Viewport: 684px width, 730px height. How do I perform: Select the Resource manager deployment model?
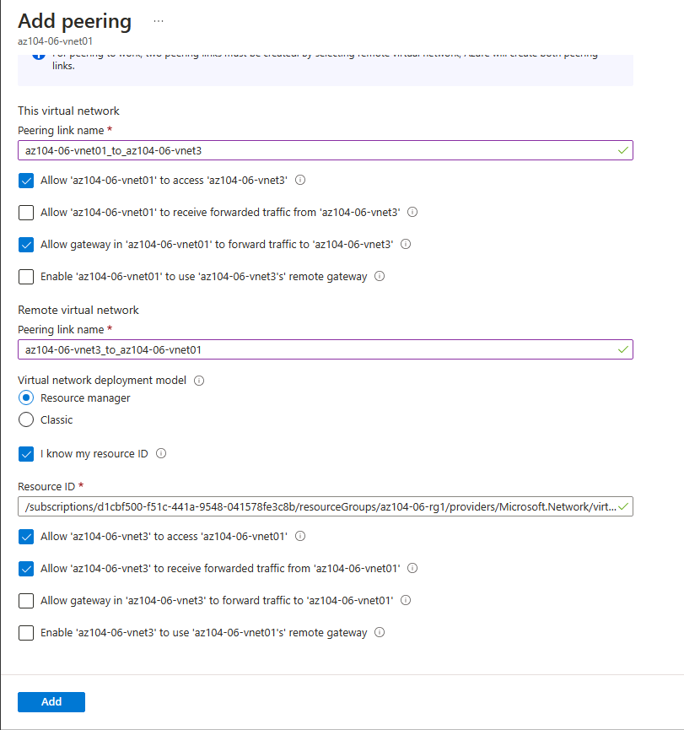pos(26,399)
